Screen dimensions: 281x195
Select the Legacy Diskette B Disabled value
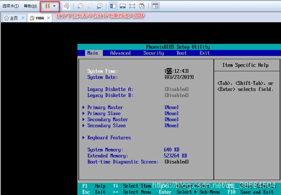177,95
